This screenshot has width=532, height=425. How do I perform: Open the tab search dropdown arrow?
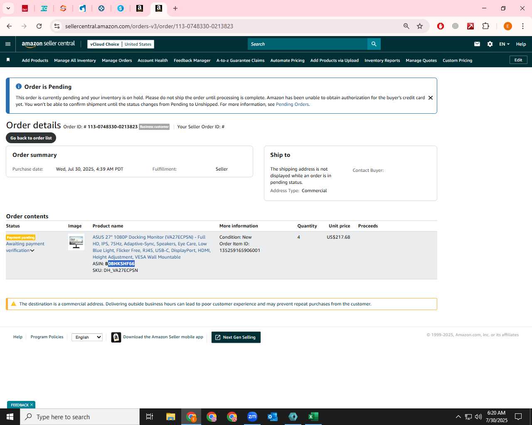point(8,8)
